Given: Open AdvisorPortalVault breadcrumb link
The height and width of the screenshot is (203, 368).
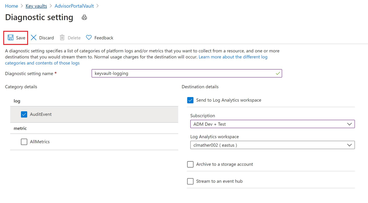Looking at the screenshot, I should [x=74, y=6].
